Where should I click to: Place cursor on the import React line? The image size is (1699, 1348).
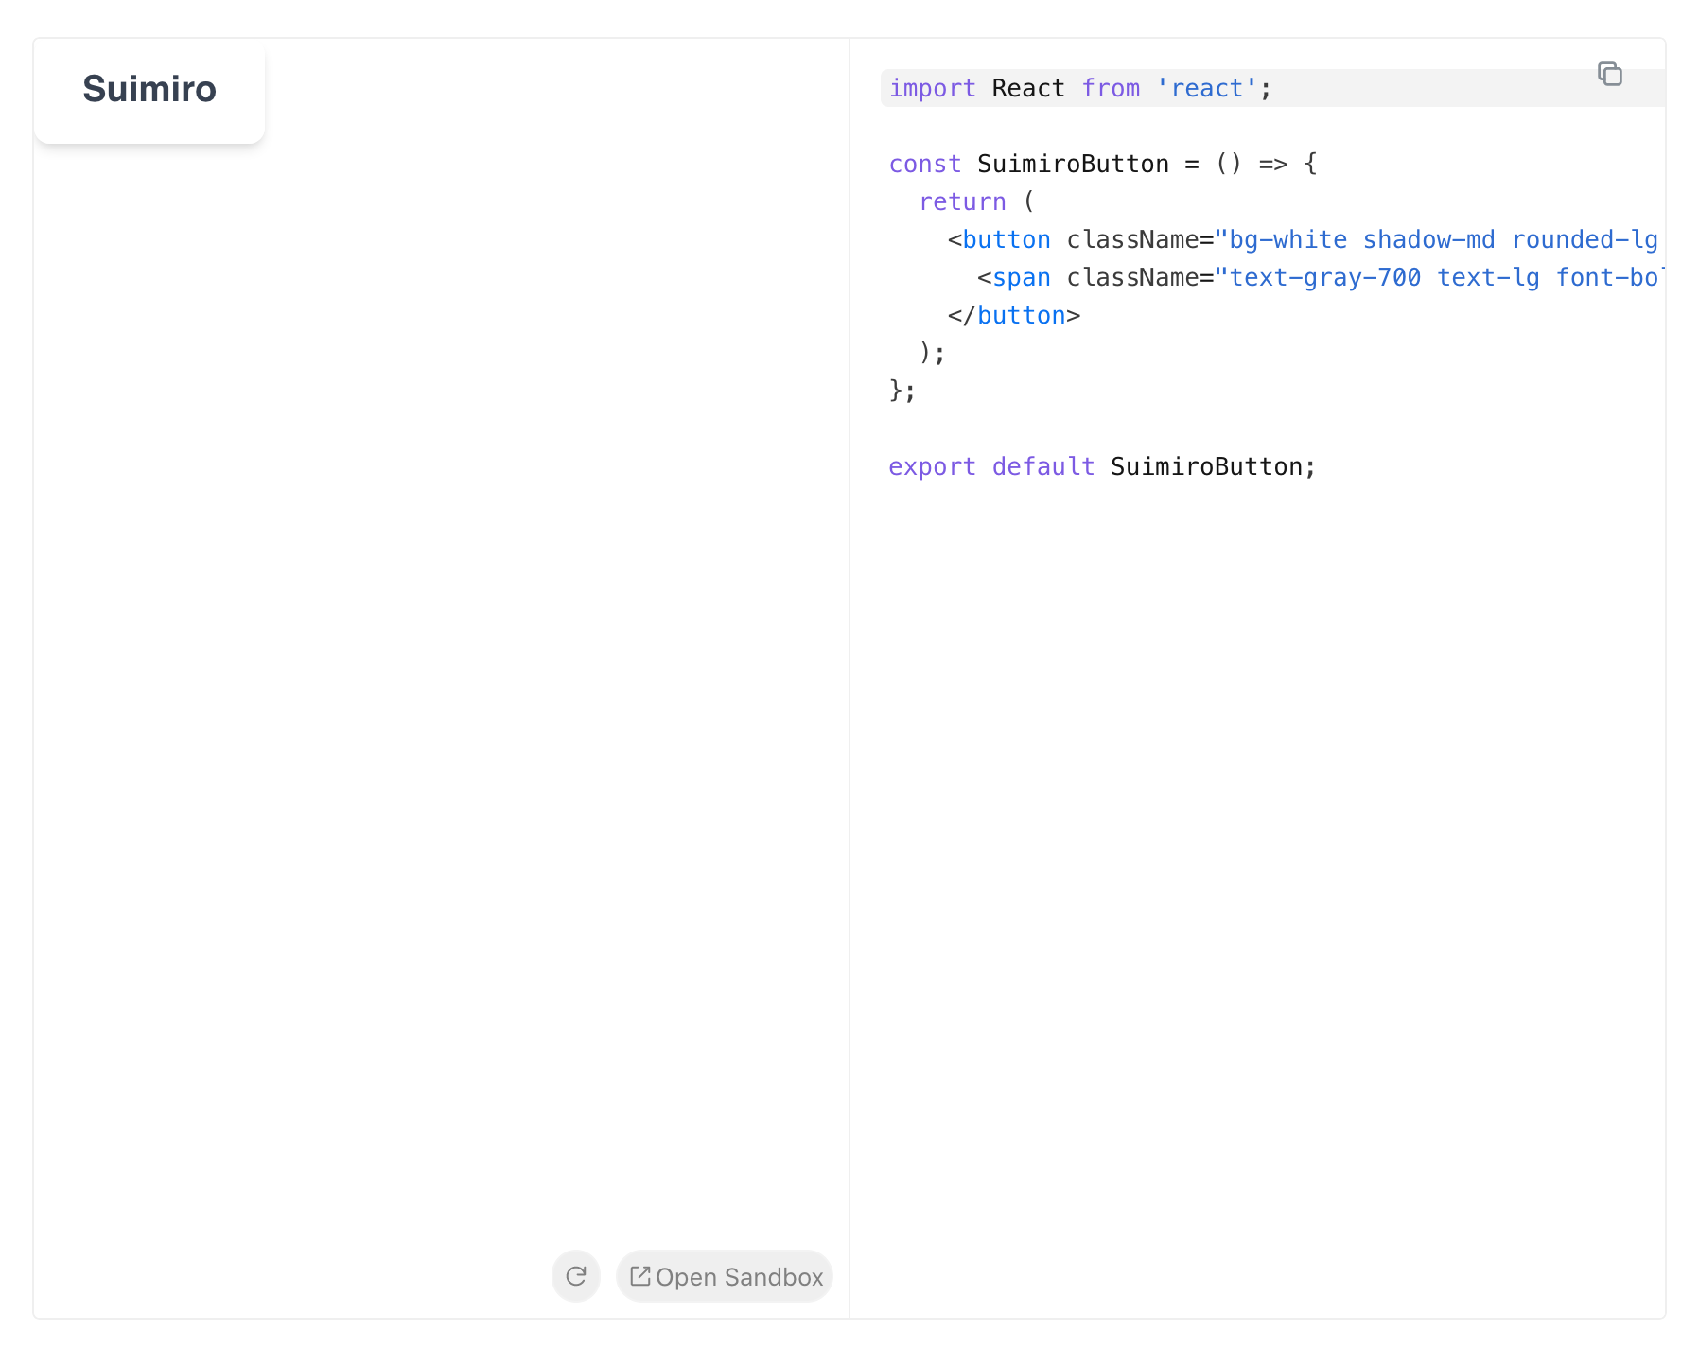(x=1272, y=88)
